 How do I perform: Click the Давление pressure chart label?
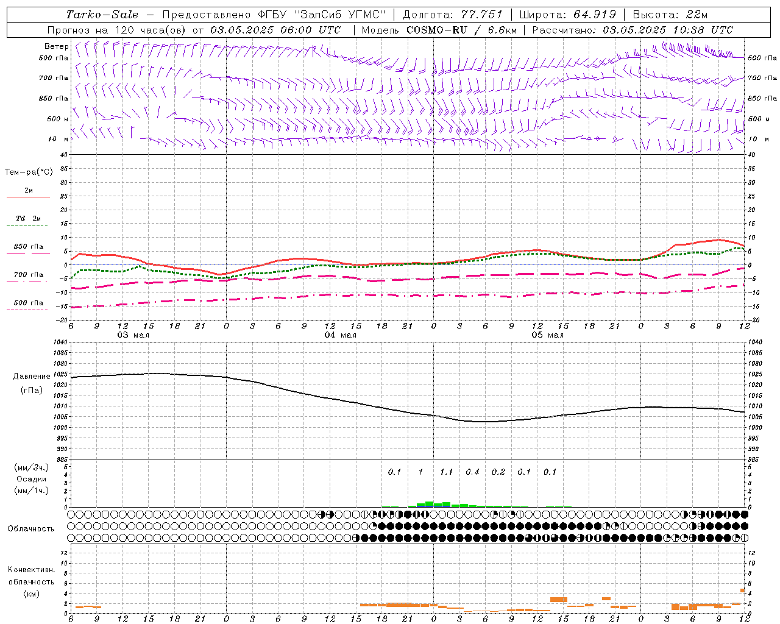[x=32, y=377]
